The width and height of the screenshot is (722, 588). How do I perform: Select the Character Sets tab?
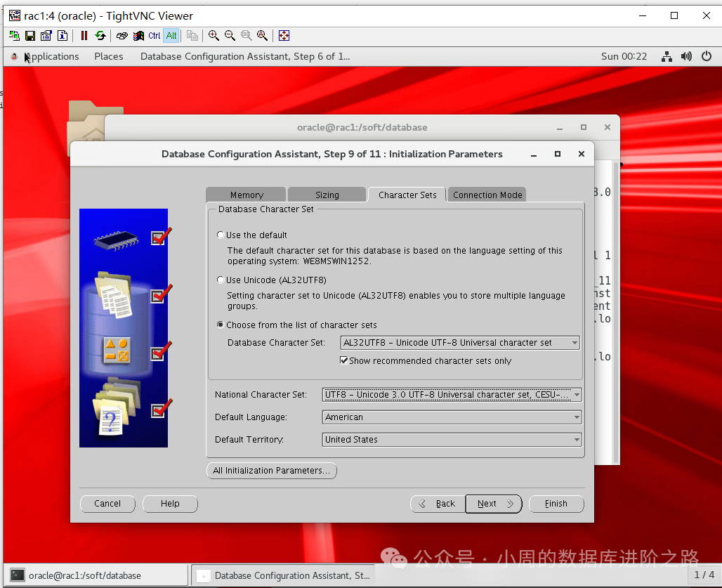[x=407, y=195]
